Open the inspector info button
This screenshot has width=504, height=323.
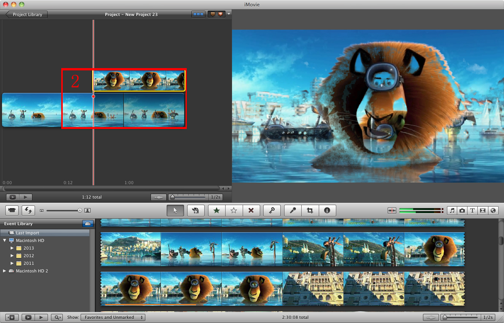tap(327, 210)
